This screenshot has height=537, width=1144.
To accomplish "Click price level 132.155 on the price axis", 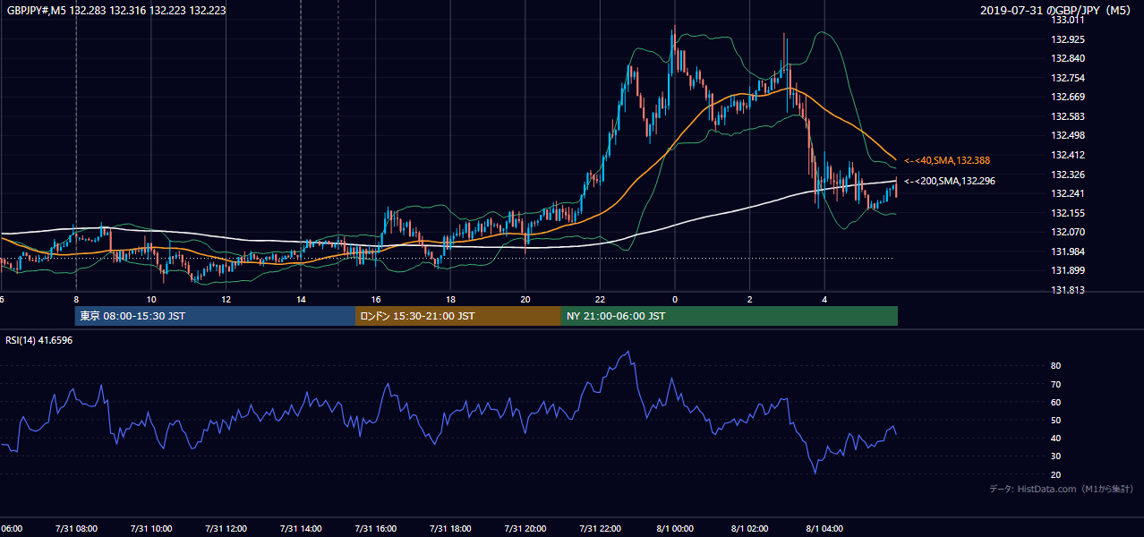I will [1069, 213].
